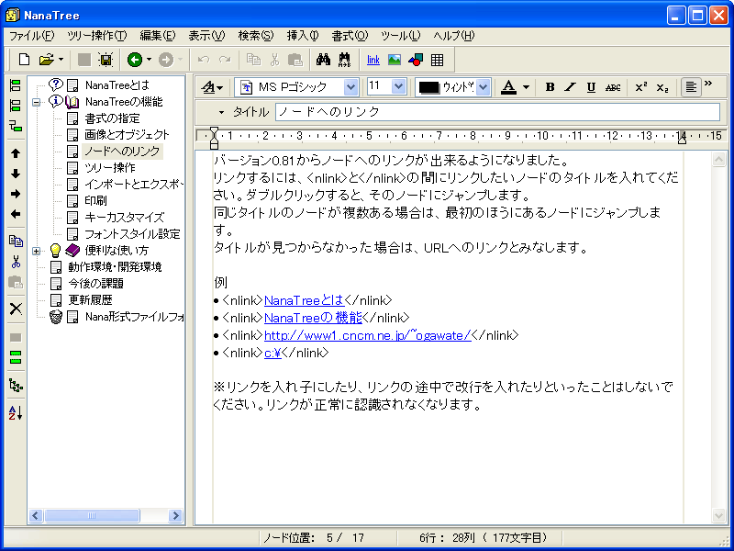734x551 pixels.
Task: Click the undo icon in the main toolbar
Action: [204, 60]
